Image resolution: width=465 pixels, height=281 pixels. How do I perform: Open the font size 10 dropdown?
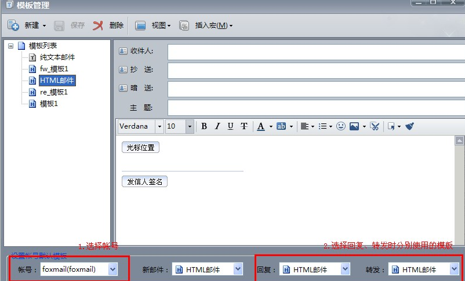coord(190,126)
